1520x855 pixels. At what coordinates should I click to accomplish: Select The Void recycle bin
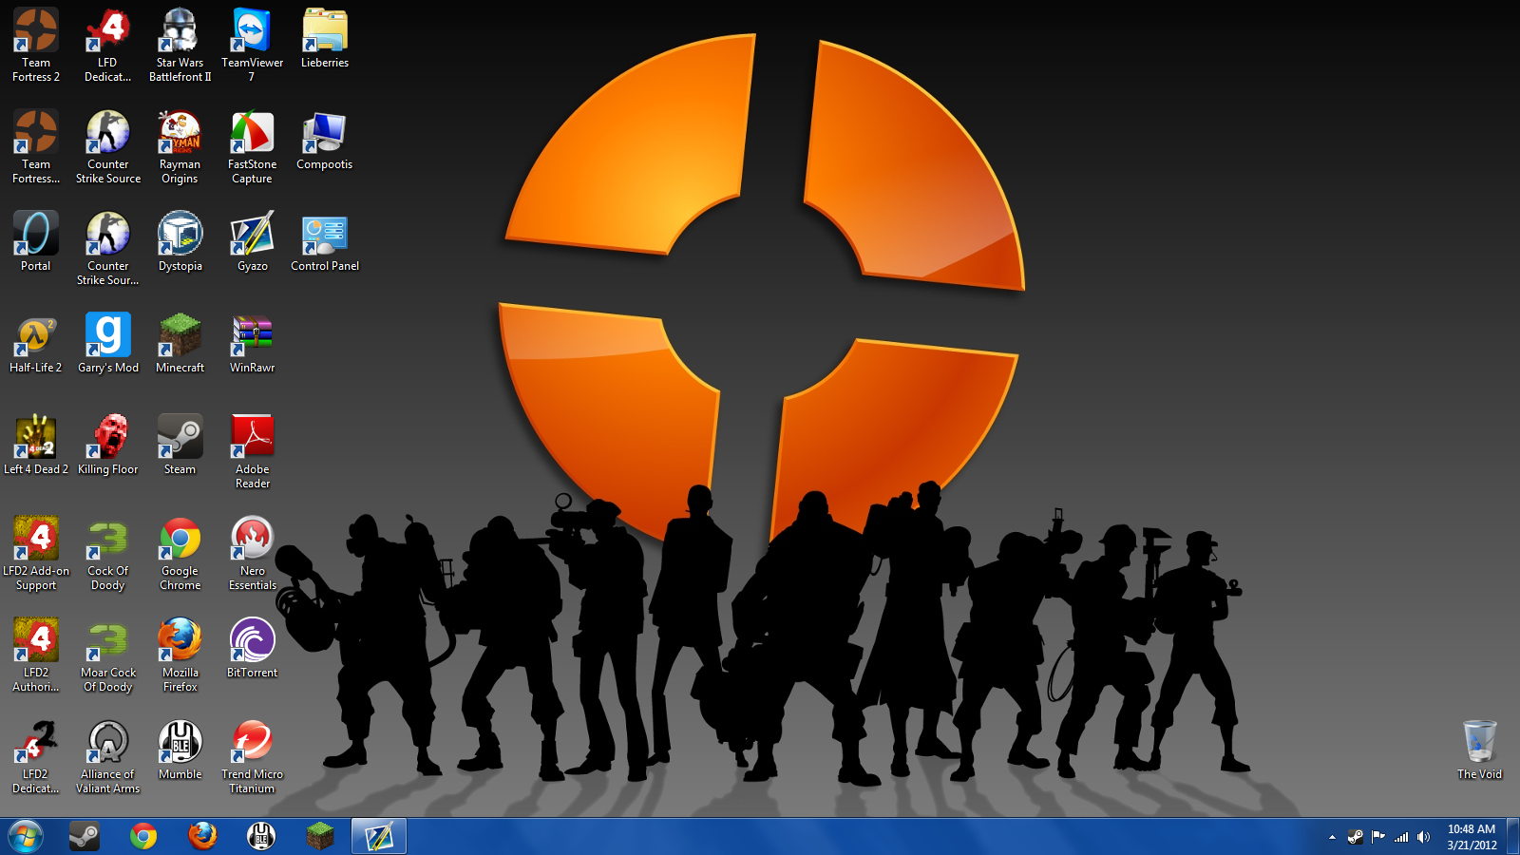click(x=1480, y=750)
